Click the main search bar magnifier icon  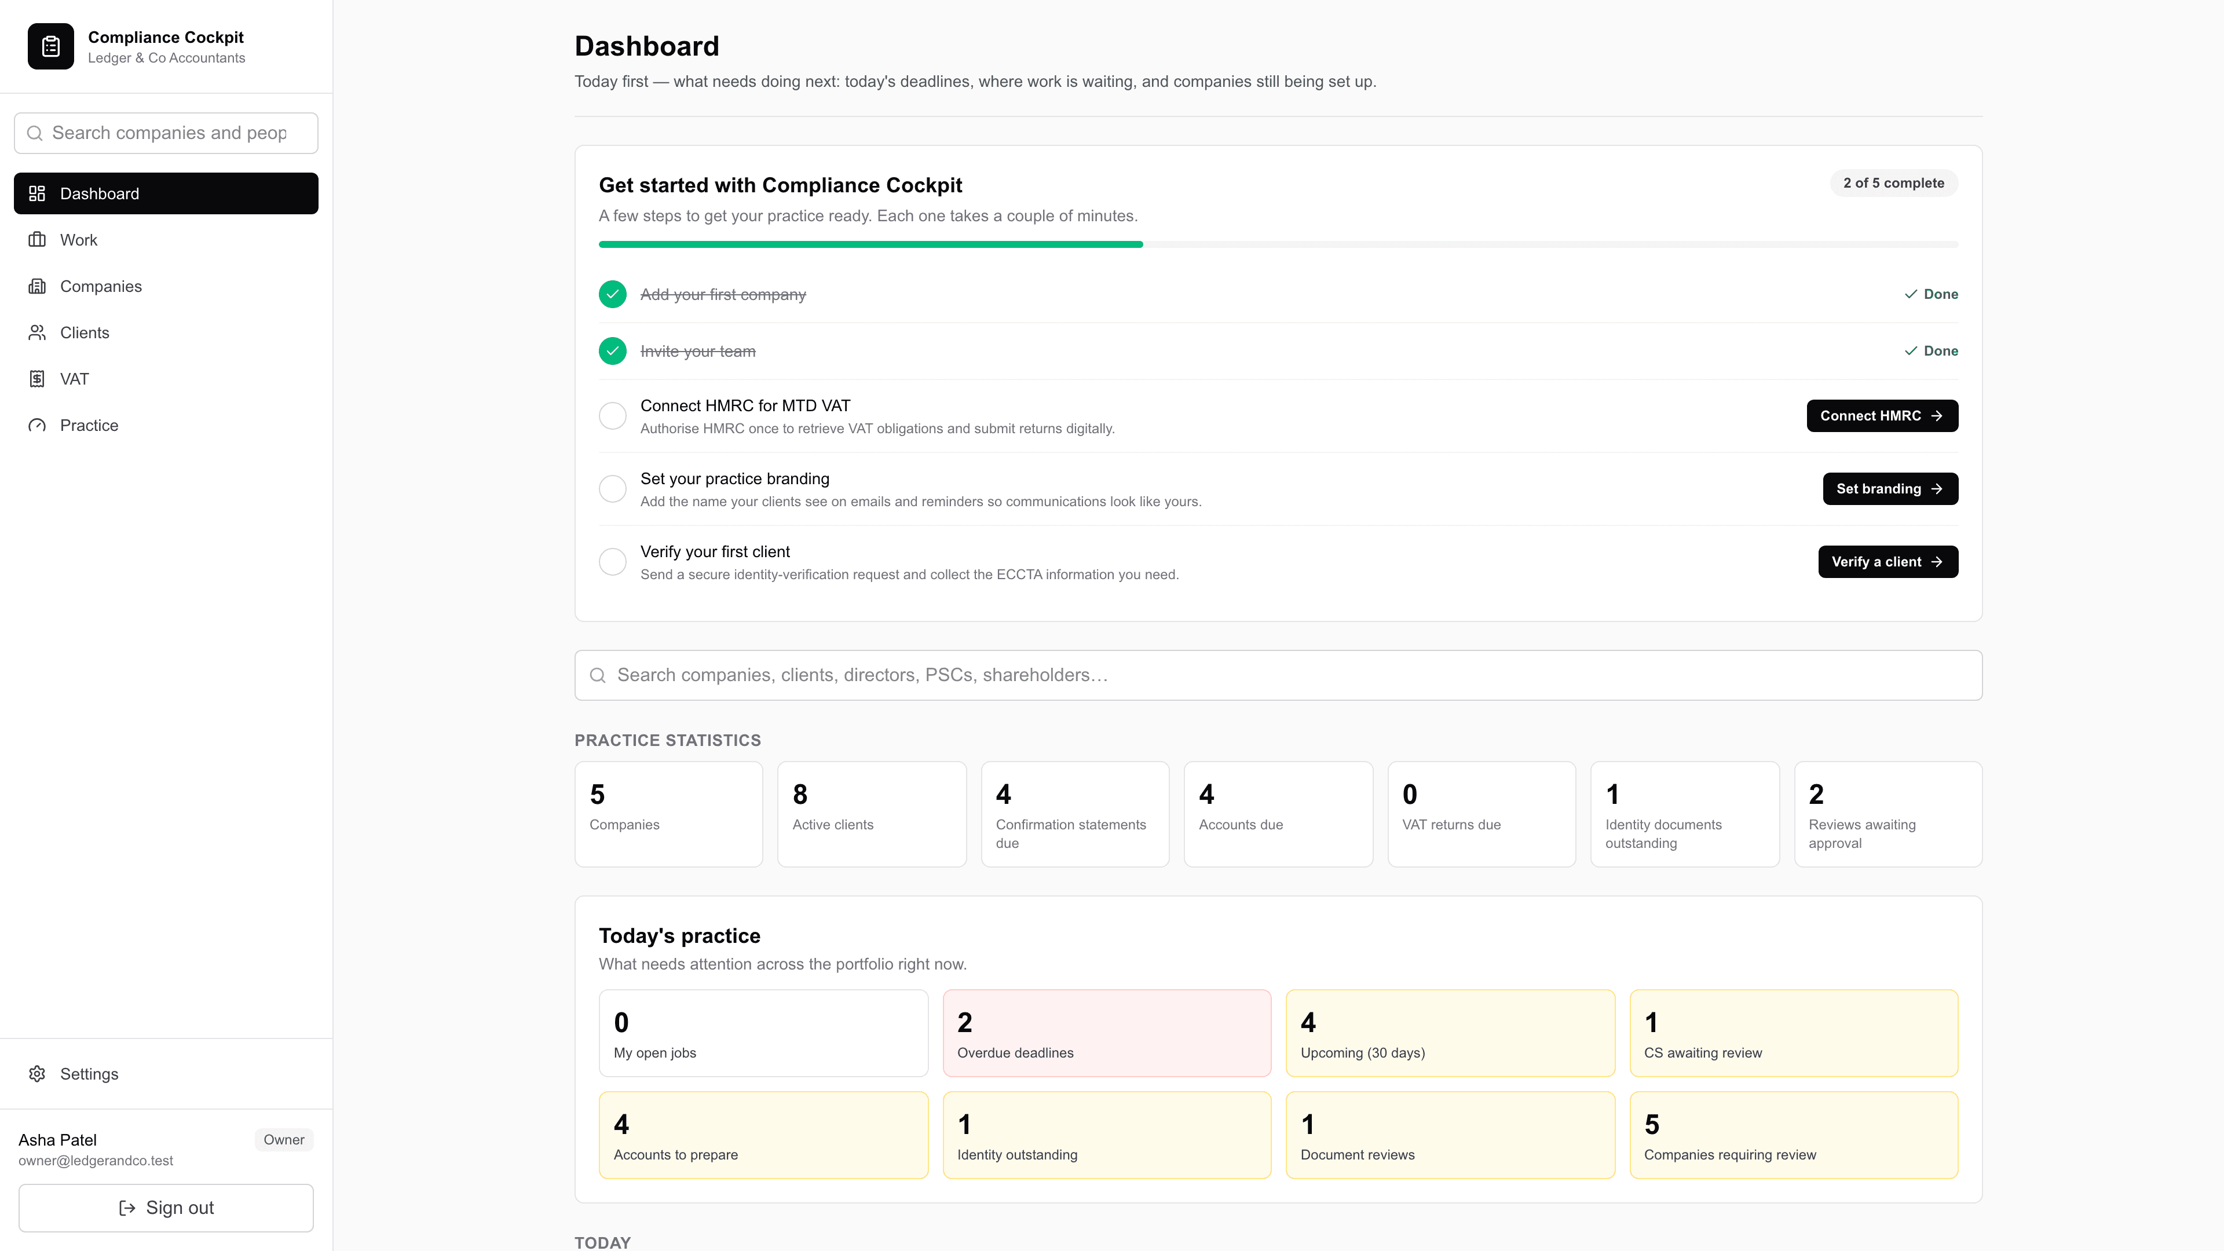point(598,675)
